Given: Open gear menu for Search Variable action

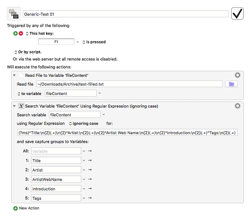Looking at the screenshot, I should [x=237, y=106].
